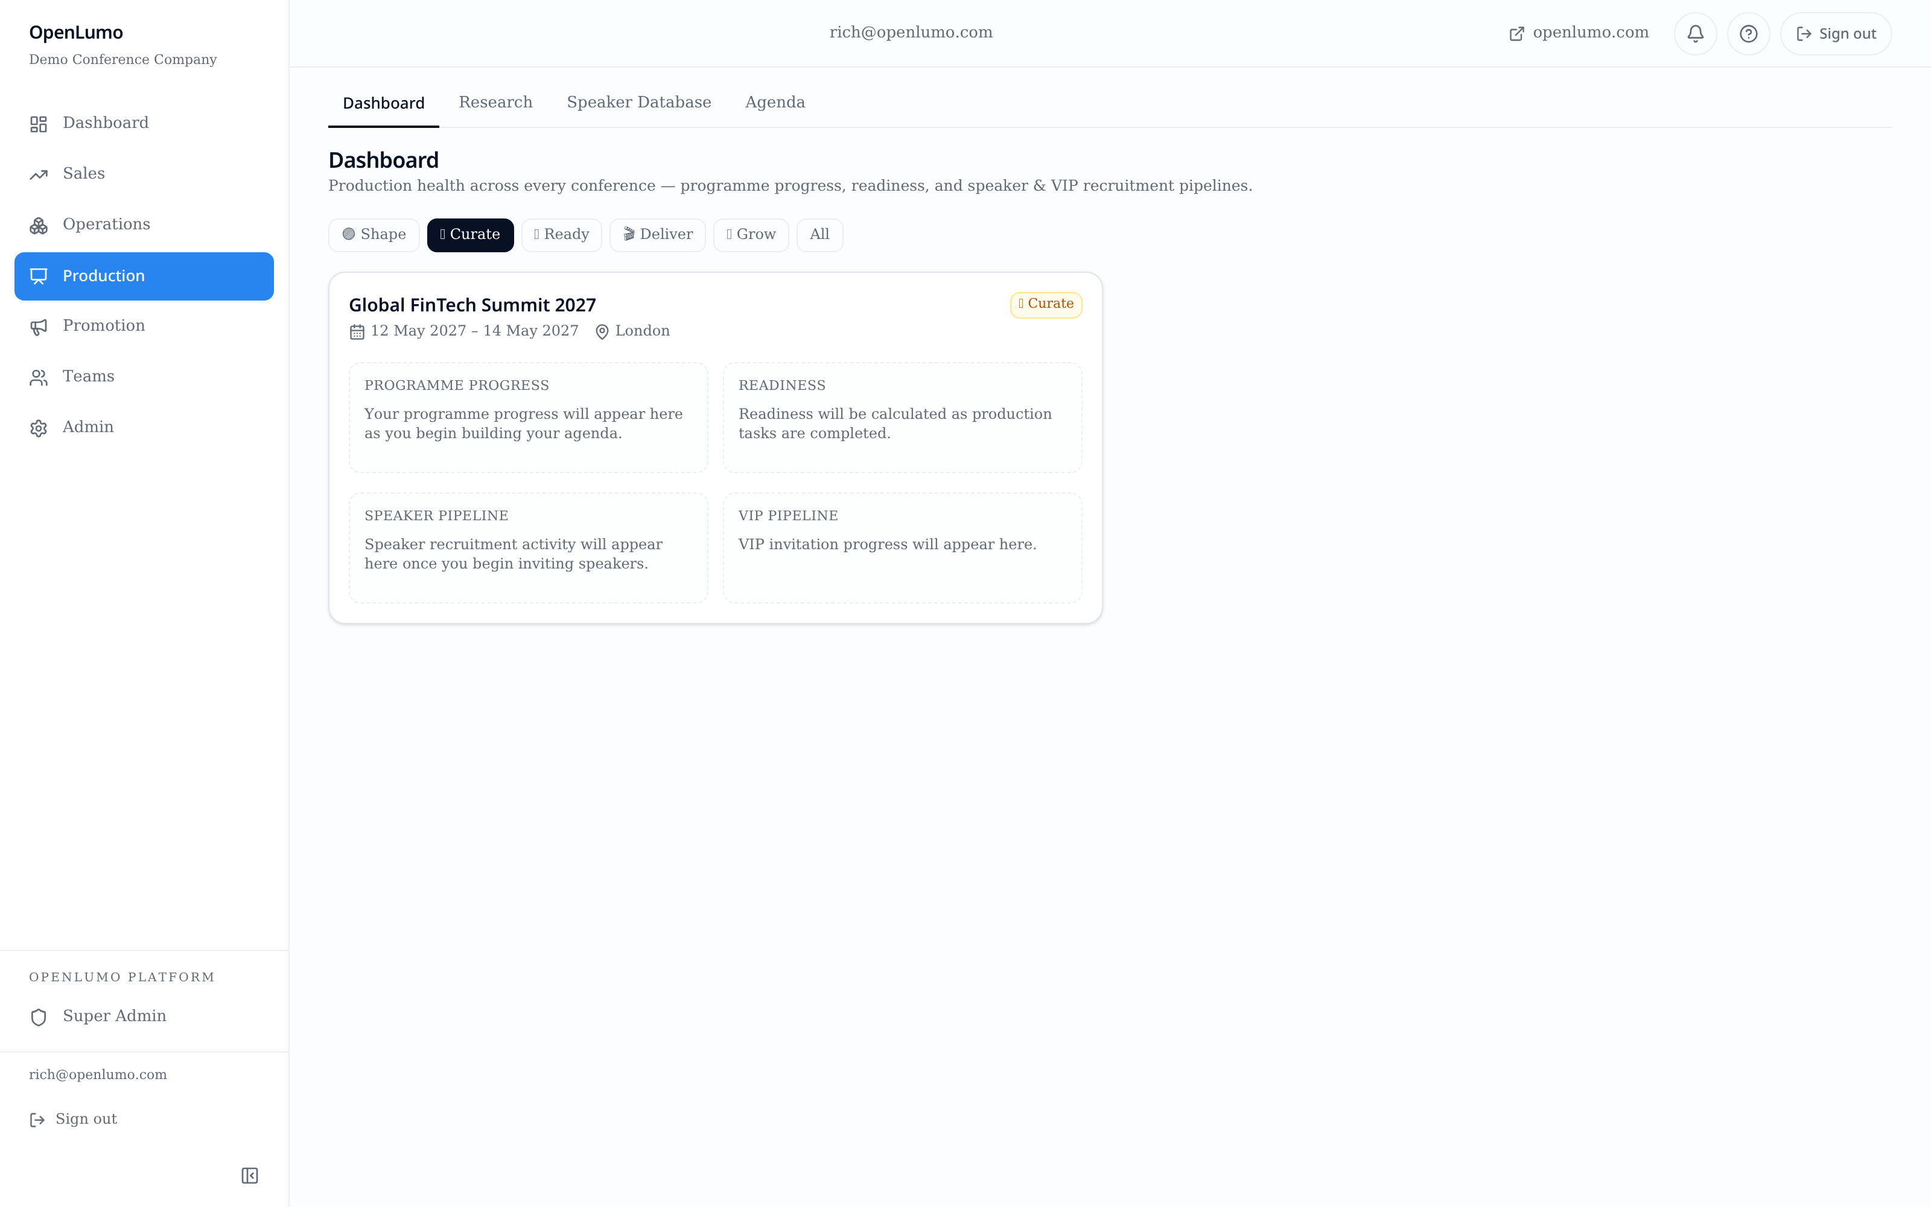1931x1207 pixels.
Task: Click the Teams people icon
Action: (x=38, y=378)
